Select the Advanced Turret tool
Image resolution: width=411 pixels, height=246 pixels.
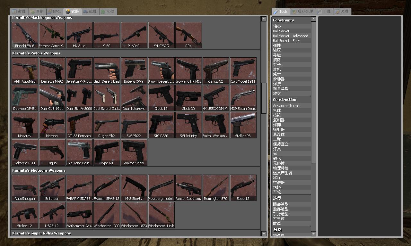pyautogui.click(x=291, y=106)
